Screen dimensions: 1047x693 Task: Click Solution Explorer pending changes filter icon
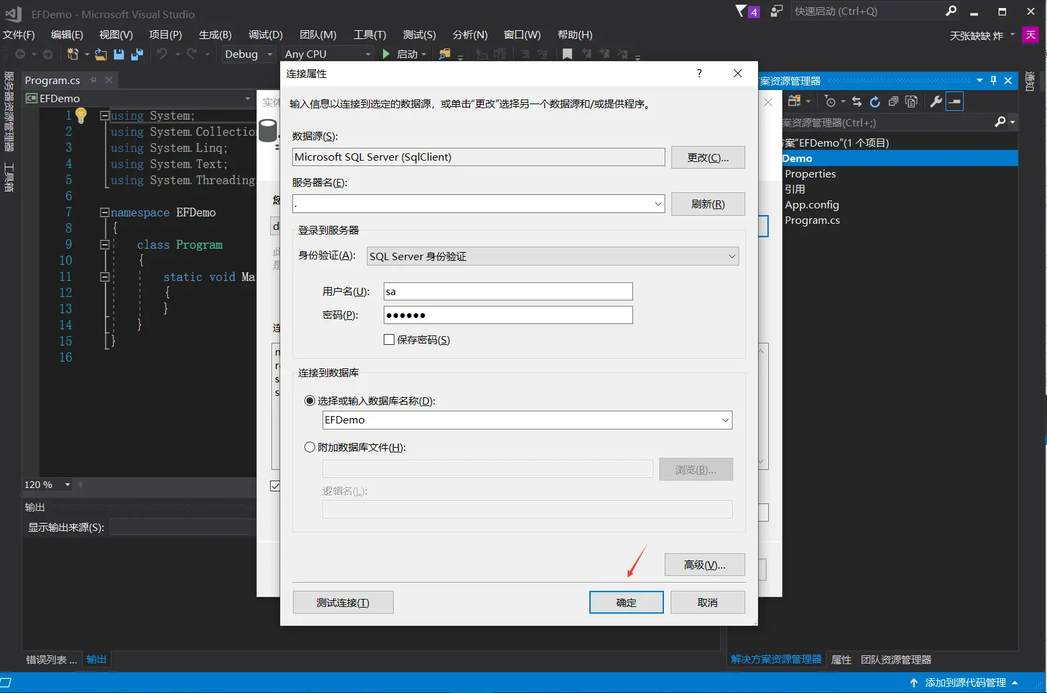pos(831,101)
